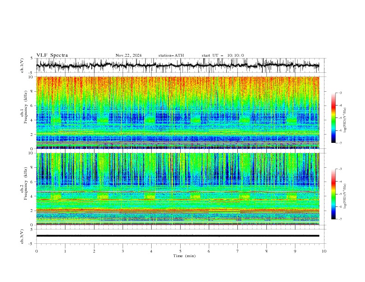Click the "-3" tick on ch.1 color bar
The width and height of the screenshot is (365, 282).
click(340, 93)
